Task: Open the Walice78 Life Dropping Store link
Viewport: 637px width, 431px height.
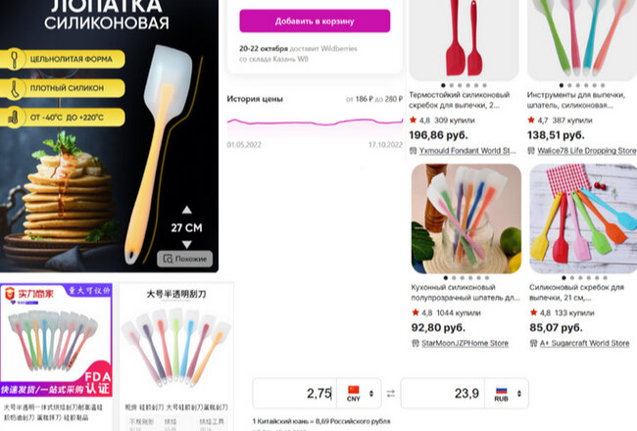Action: 587,151
